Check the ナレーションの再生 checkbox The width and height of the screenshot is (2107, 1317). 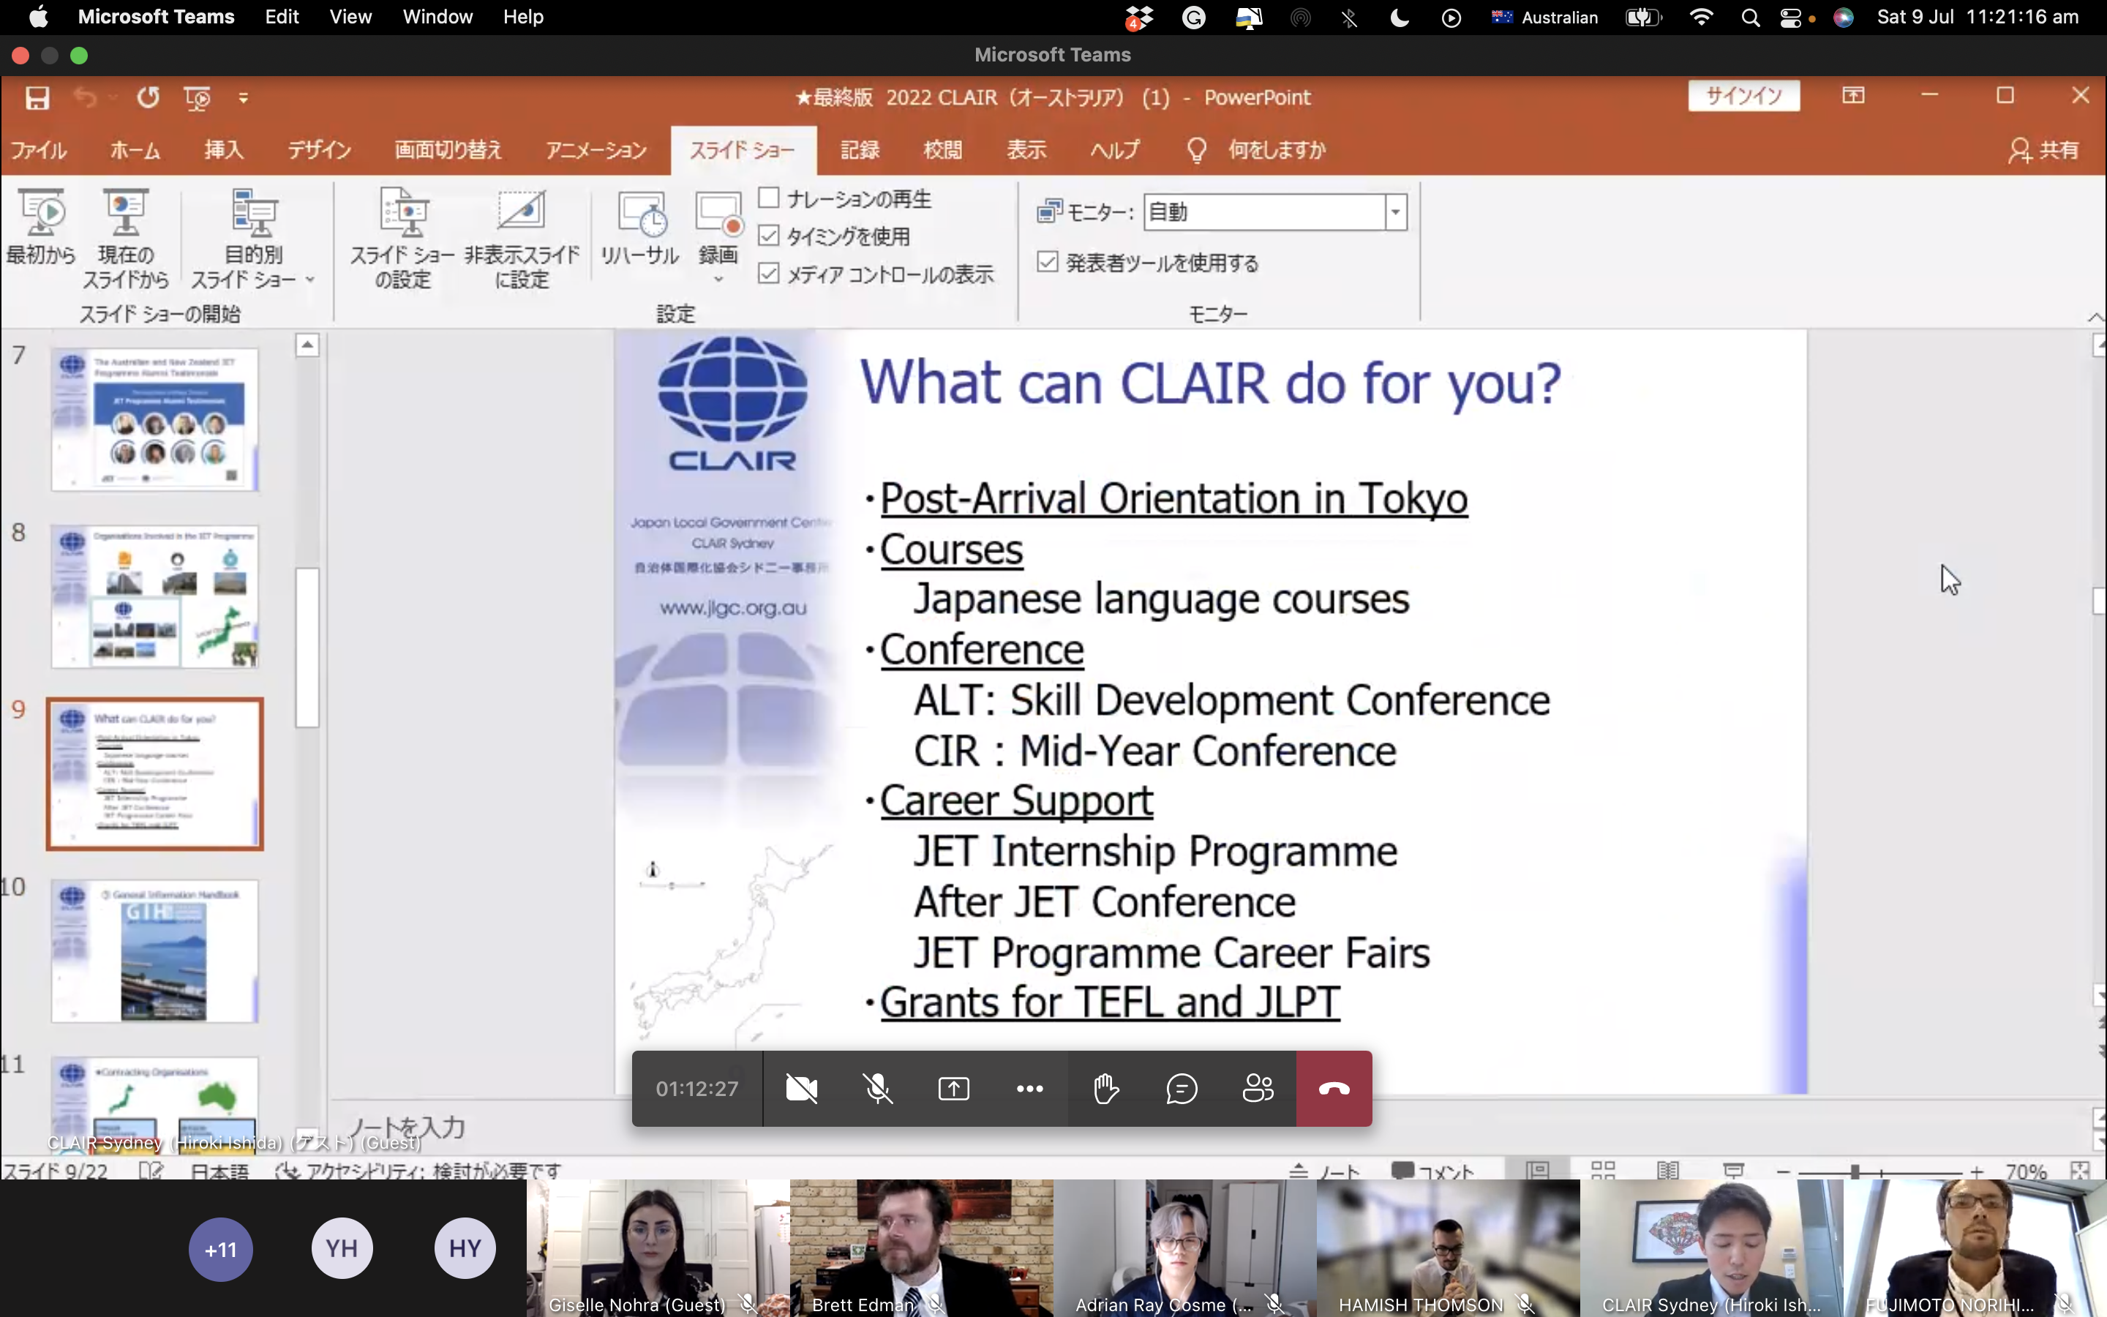(769, 198)
